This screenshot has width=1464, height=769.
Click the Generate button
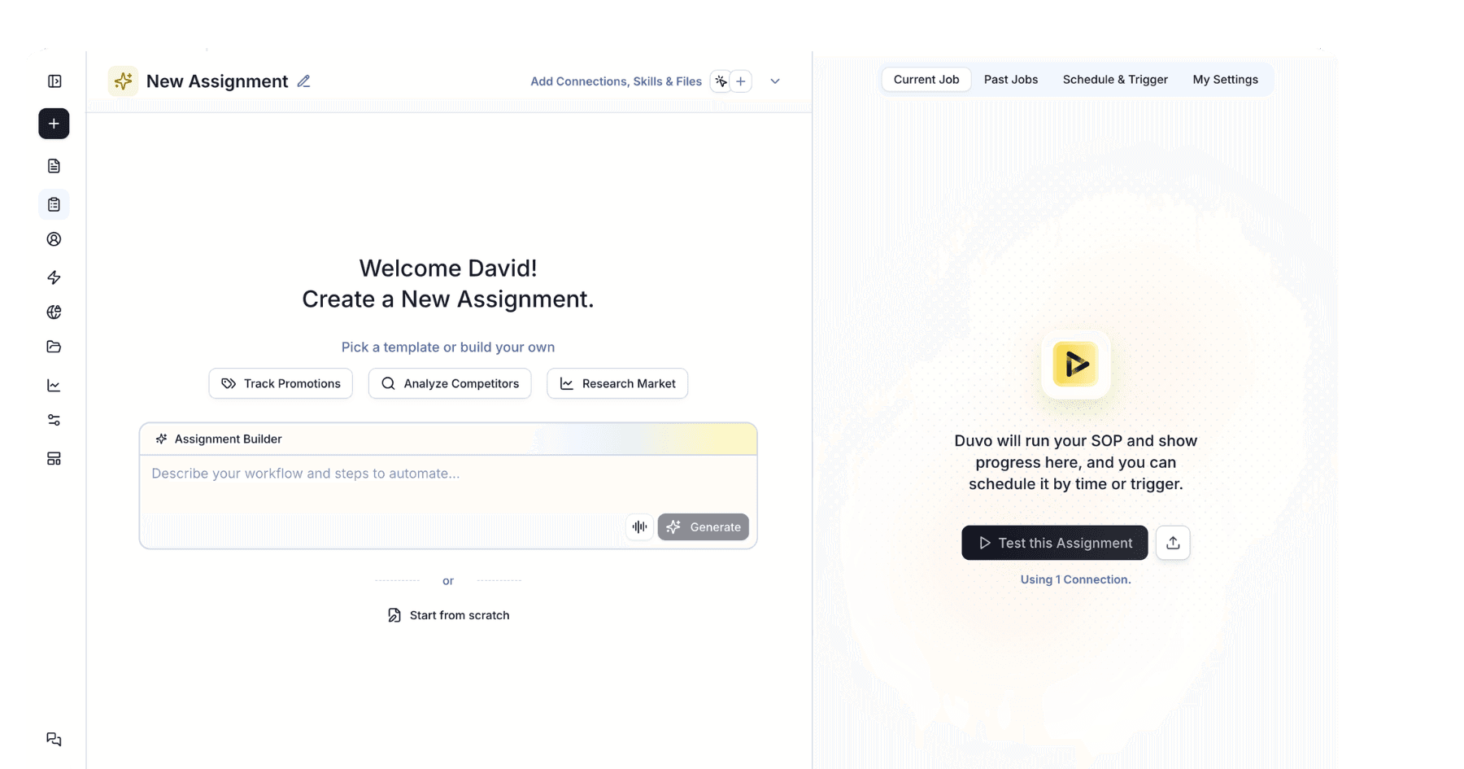pyautogui.click(x=703, y=527)
